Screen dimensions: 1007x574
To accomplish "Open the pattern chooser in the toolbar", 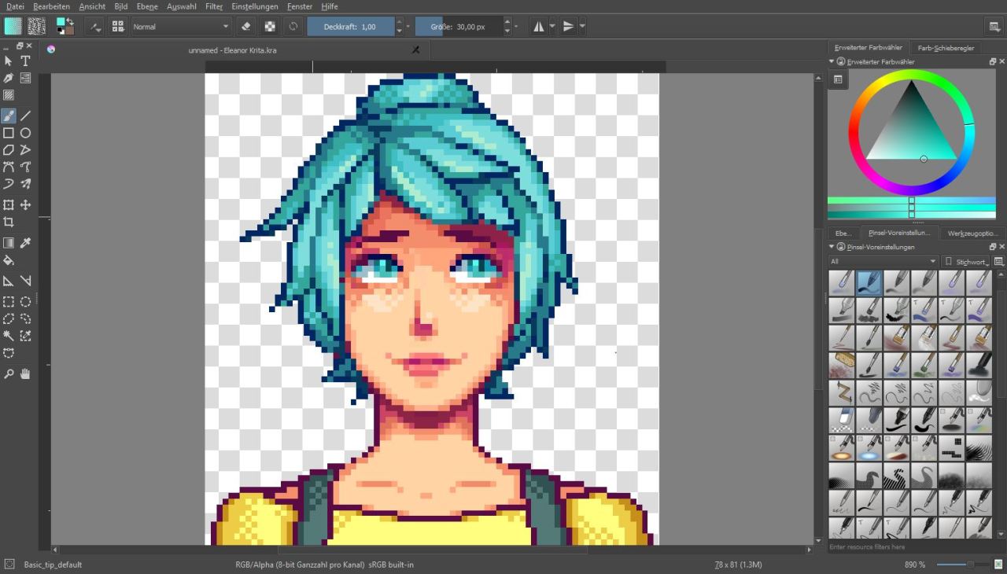I will [36, 26].
